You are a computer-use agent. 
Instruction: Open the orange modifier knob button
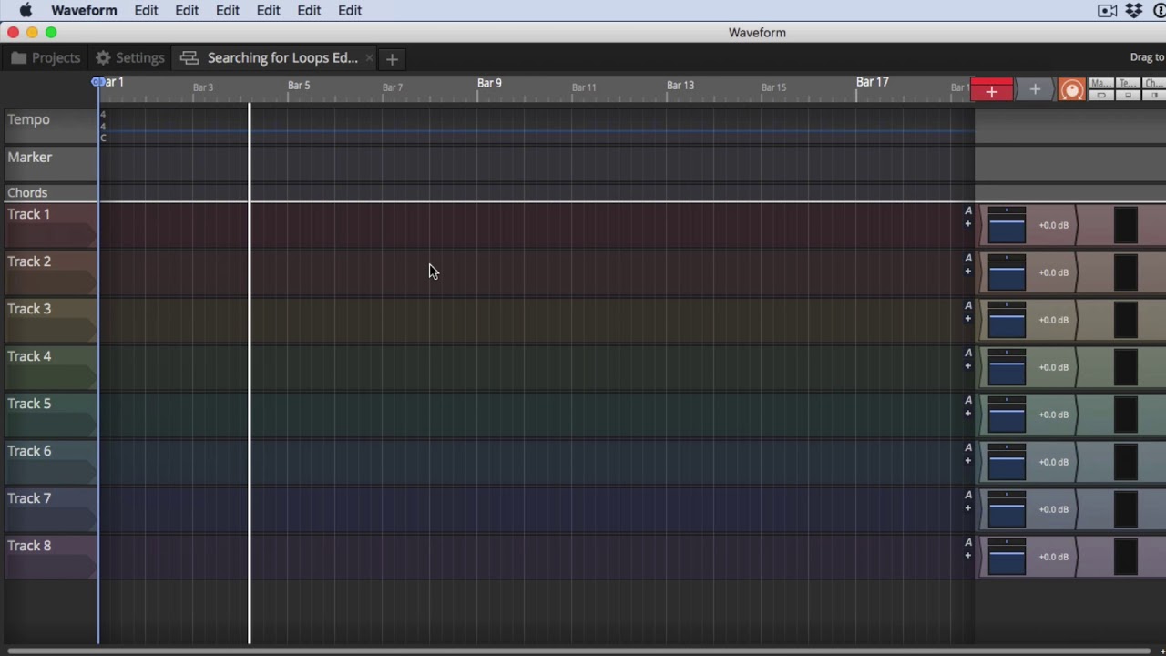coord(1072,89)
